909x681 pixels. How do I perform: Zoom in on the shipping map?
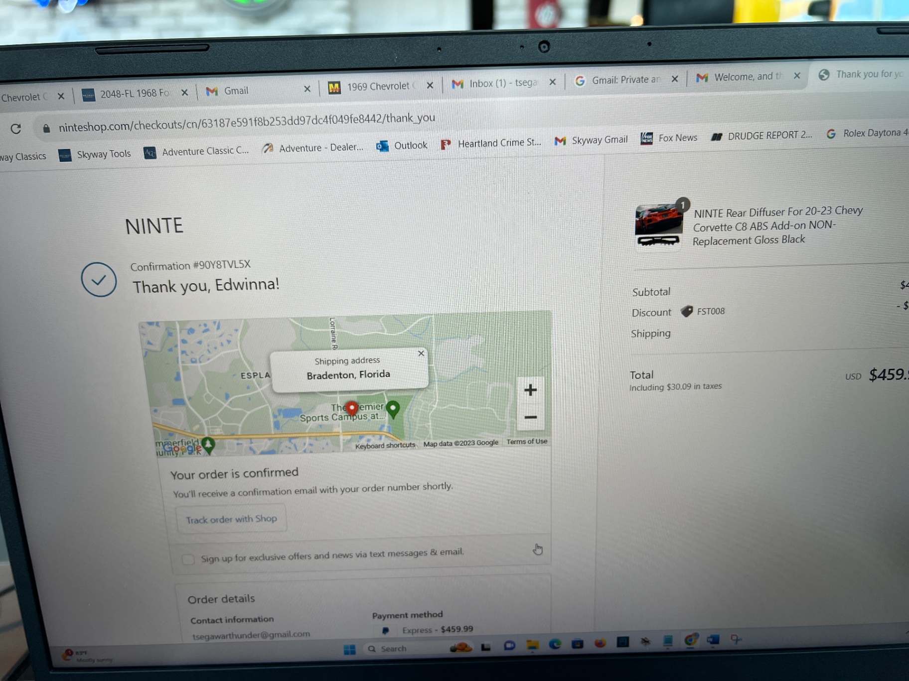point(530,390)
